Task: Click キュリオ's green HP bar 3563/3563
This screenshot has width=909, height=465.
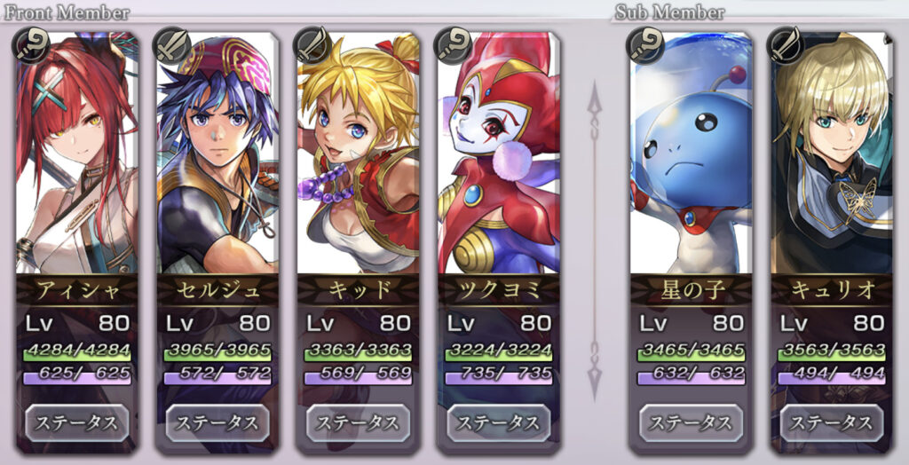Action: pos(832,352)
